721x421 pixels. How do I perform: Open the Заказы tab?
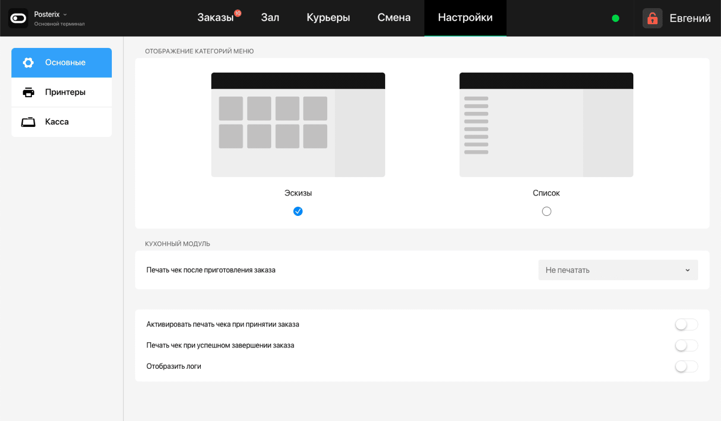tap(215, 18)
